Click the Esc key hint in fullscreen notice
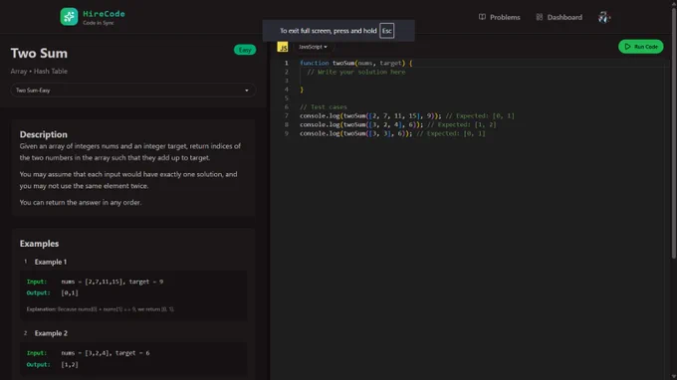This screenshot has height=380, width=677. 387,31
